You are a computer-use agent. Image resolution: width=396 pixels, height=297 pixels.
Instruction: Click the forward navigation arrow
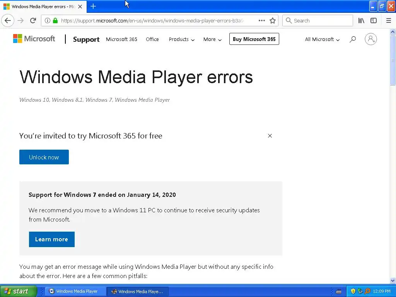21,21
